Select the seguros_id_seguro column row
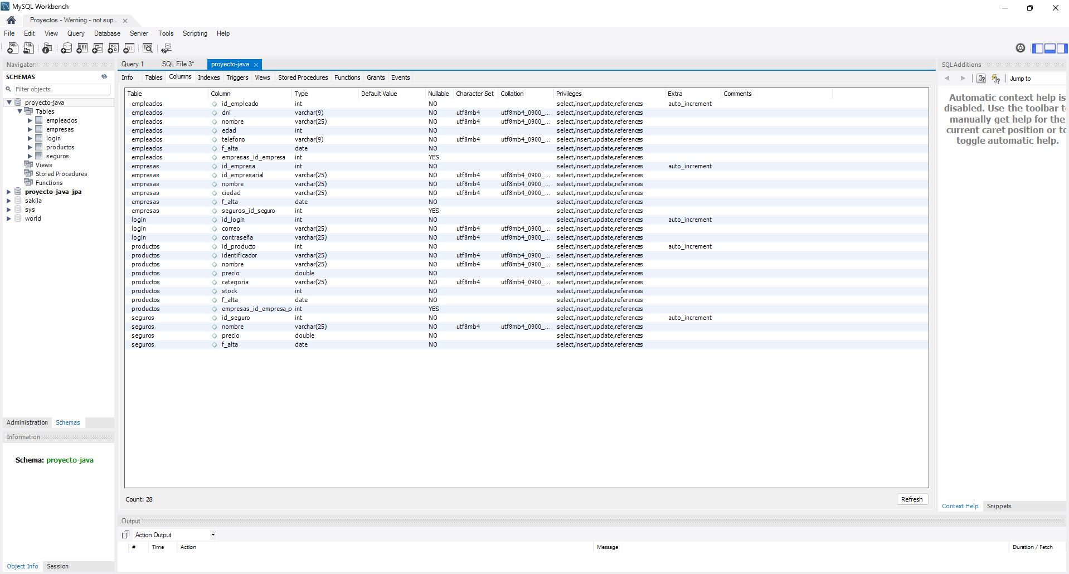This screenshot has width=1069, height=574. pyautogui.click(x=526, y=211)
